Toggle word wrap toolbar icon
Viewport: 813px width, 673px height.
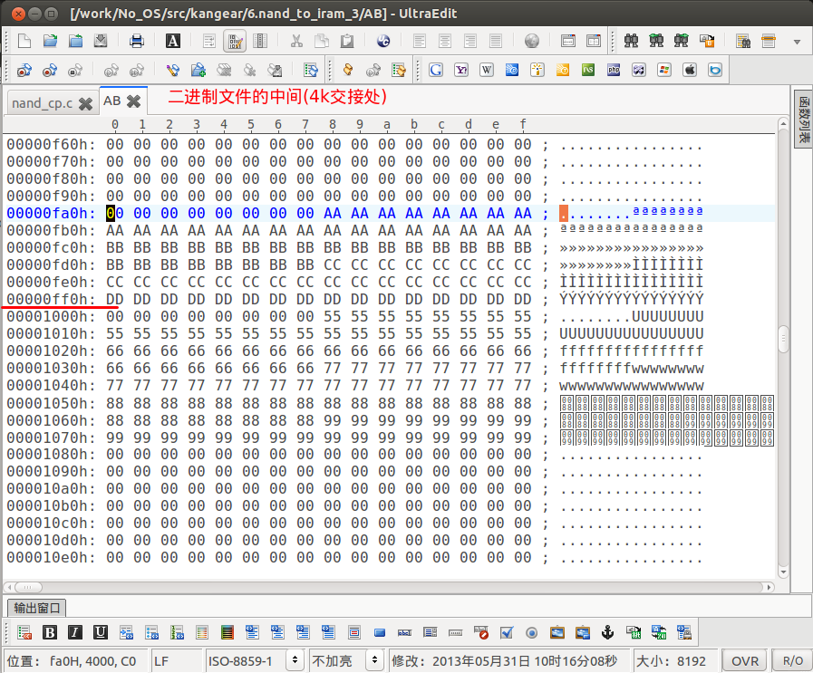209,41
